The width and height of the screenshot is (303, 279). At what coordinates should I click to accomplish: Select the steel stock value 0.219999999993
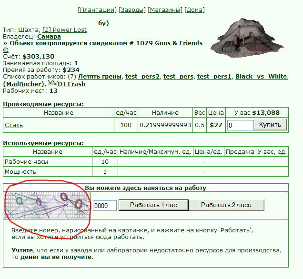pyautogui.click(x=165, y=125)
